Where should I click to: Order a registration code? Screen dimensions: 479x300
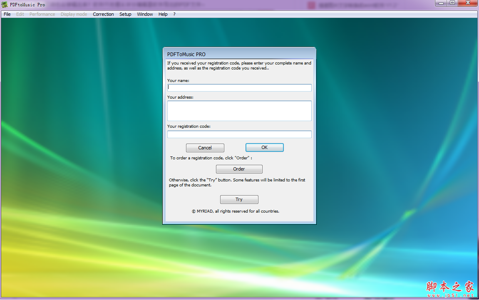[239, 169]
